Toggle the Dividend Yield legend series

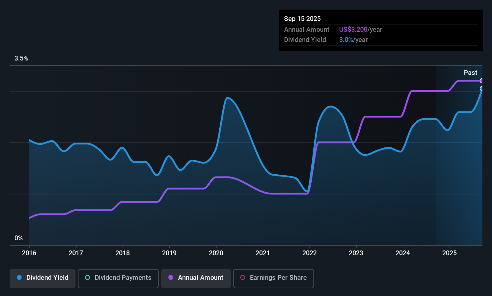pos(43,278)
